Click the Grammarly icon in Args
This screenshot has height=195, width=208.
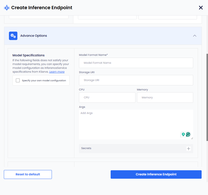click(x=188, y=134)
